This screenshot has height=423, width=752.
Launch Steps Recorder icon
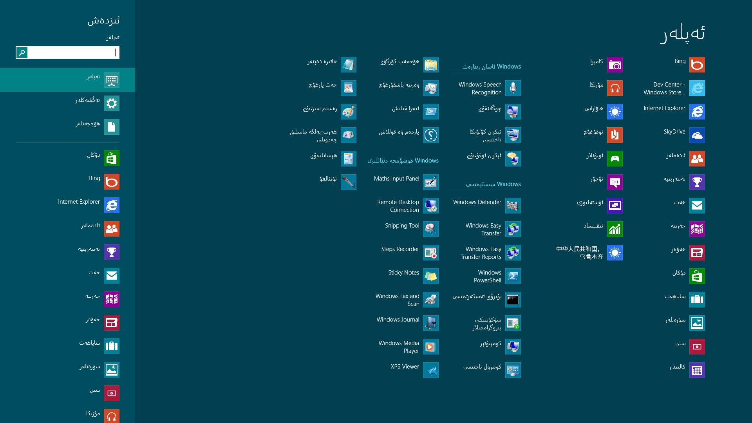coord(431,253)
